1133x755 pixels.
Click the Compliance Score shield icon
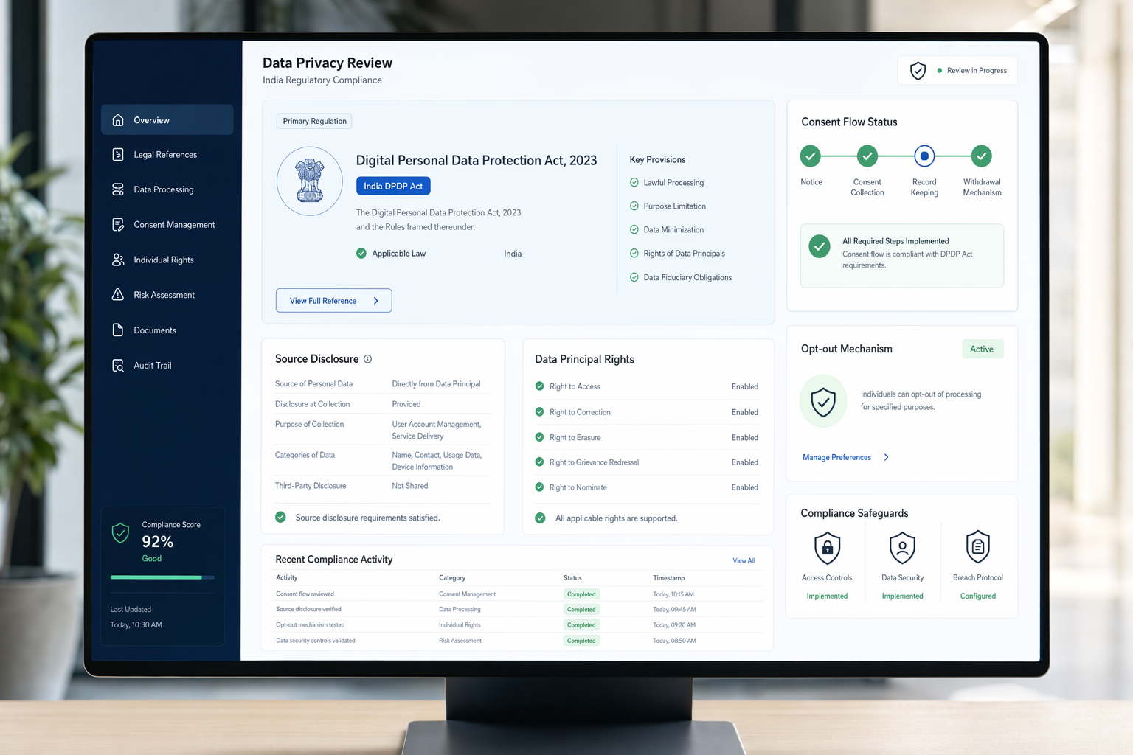point(120,533)
